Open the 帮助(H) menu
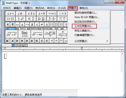 pyautogui.click(x=84, y=8)
